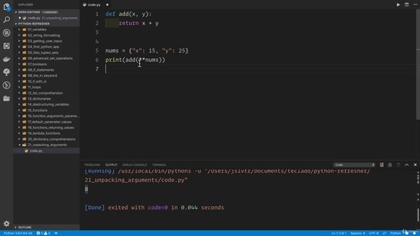
Task: Collapse the 21_unpacking_arguments folder
Action: [x=47, y=145]
